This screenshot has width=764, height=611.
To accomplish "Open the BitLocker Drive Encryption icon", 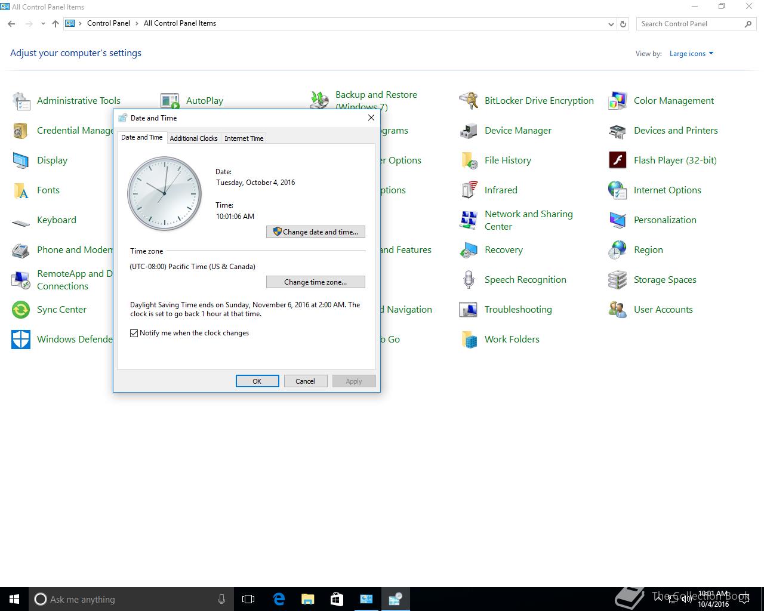I will (469, 101).
